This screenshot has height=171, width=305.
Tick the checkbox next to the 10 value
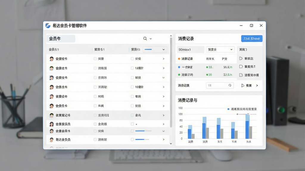[132, 87]
